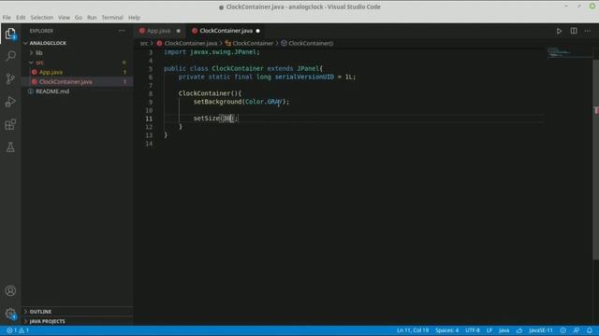
Task: Change language mode via Java
Action: tap(504, 330)
